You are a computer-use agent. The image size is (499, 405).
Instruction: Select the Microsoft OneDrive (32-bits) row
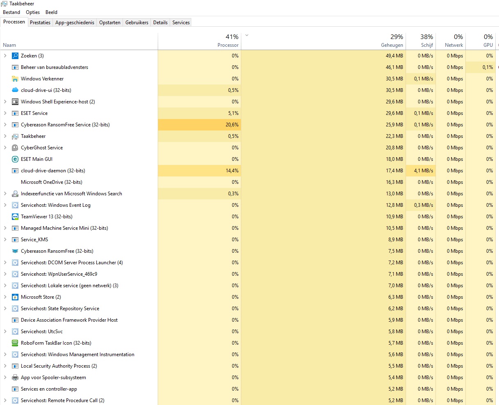tap(52, 182)
